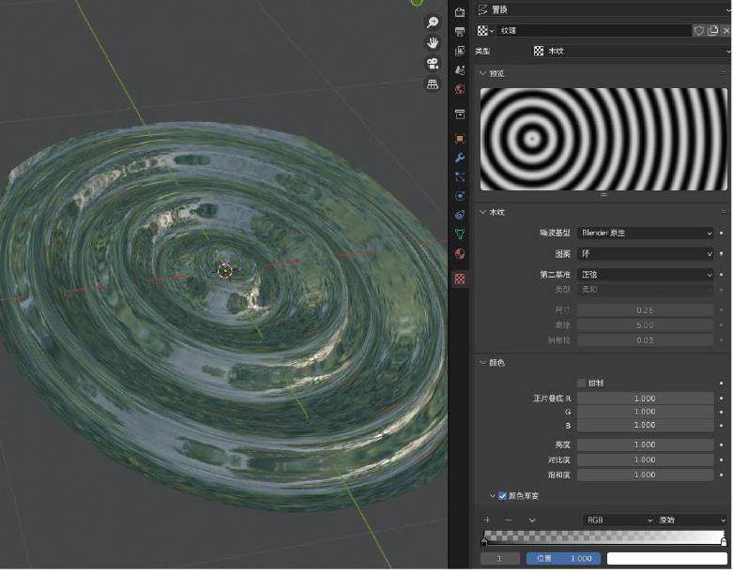Open the Particles properties tab icon
Image resolution: width=733 pixels, height=573 pixels.
(x=460, y=176)
